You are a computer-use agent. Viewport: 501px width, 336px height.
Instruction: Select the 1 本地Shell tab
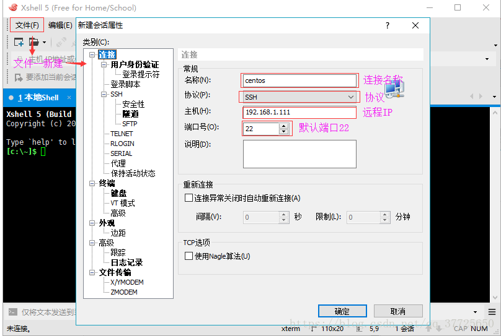point(38,98)
